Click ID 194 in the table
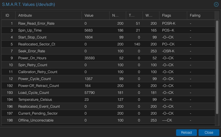Screen dimensions: 221x137 point(10,99)
